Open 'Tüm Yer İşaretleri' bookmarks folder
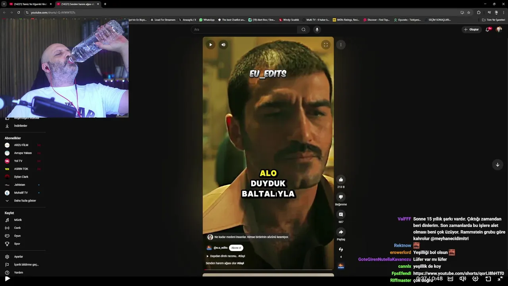The height and width of the screenshot is (286, 508). [x=493, y=20]
